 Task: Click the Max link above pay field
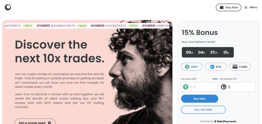click(x=215, y=79)
